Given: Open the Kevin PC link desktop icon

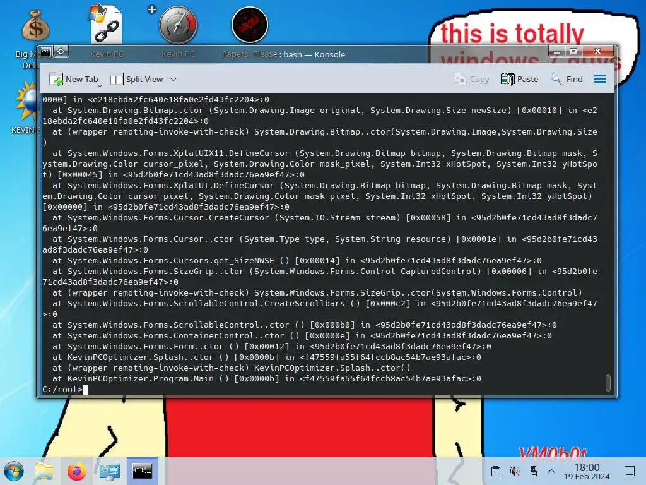Looking at the screenshot, I should tap(107, 25).
